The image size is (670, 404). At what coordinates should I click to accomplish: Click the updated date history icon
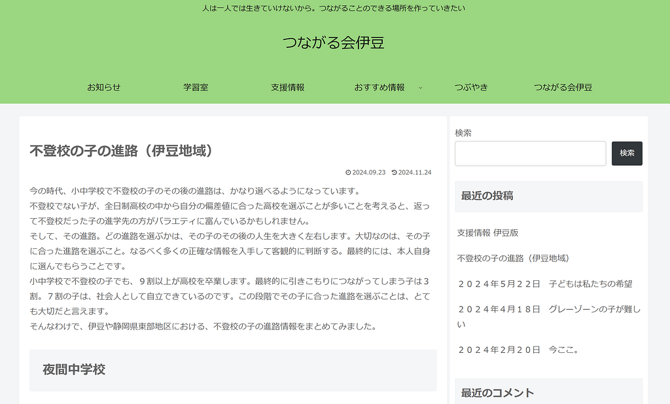click(x=394, y=173)
